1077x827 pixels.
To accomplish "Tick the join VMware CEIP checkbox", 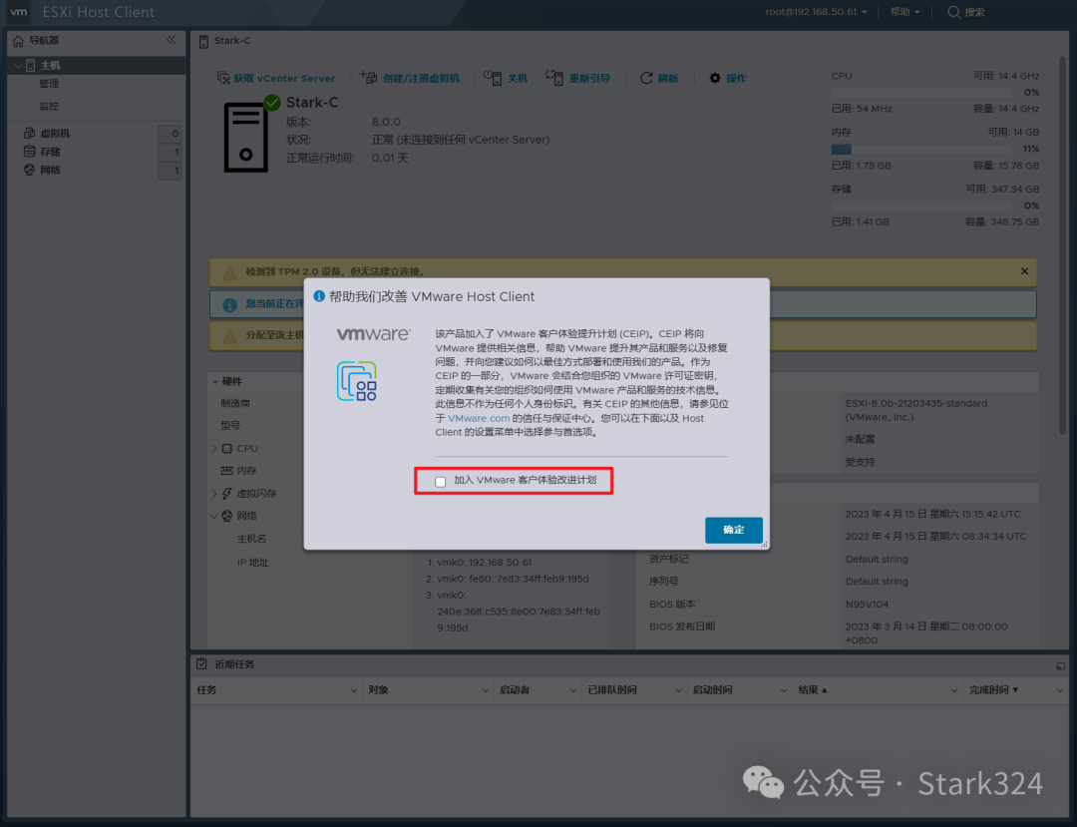I will tap(441, 482).
